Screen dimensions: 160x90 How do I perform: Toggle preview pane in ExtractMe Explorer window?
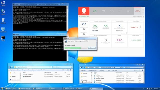(x=68, y=70)
